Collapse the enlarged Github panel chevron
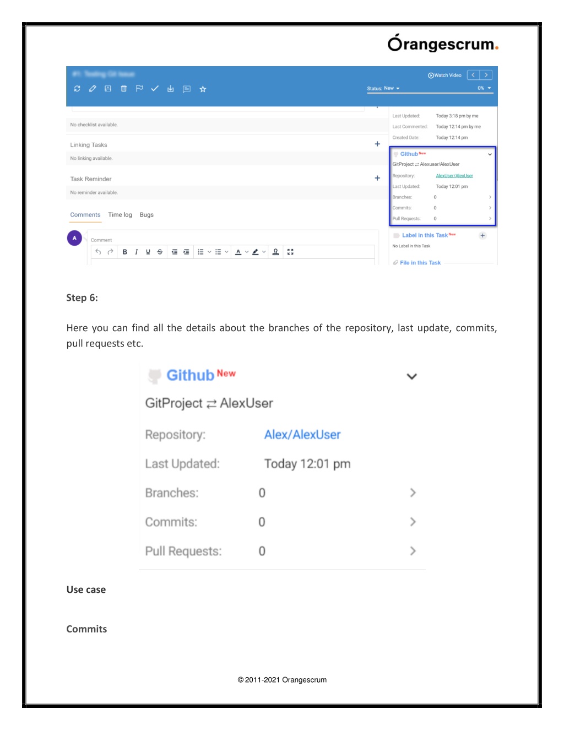564x730 pixels. [411, 376]
